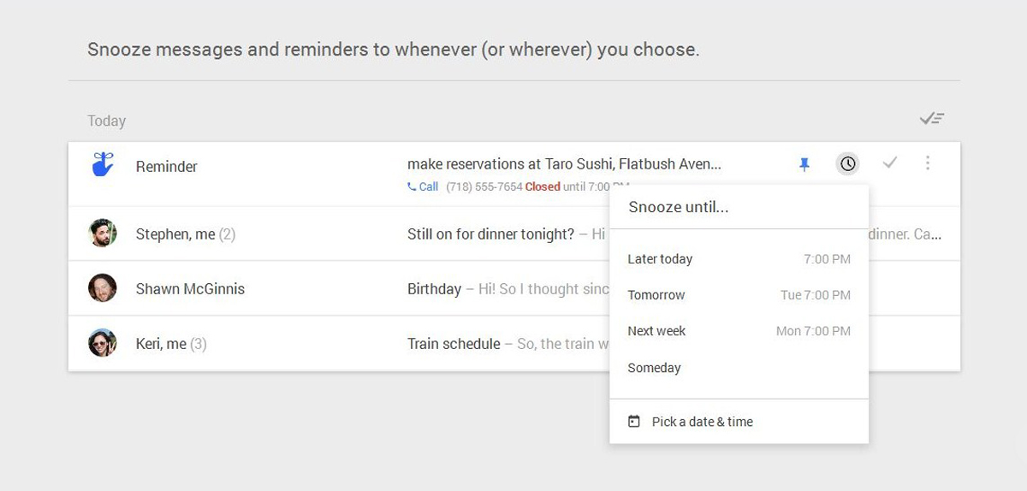Select Someday snooze option

(655, 368)
